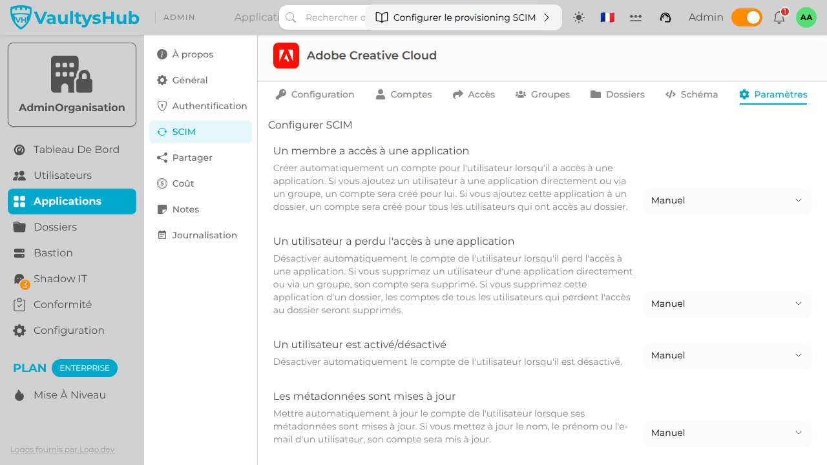Click heading "Un membre a accès à une application"

click(x=371, y=151)
